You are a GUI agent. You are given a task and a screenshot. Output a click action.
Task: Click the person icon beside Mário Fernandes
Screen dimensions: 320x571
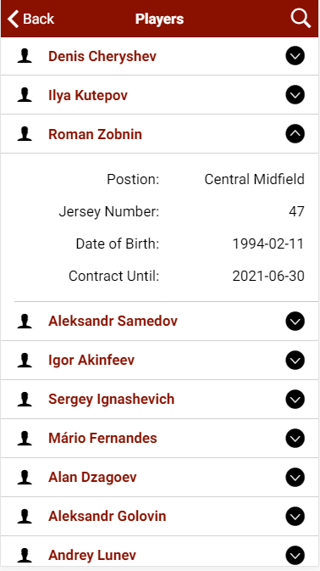[x=25, y=438]
